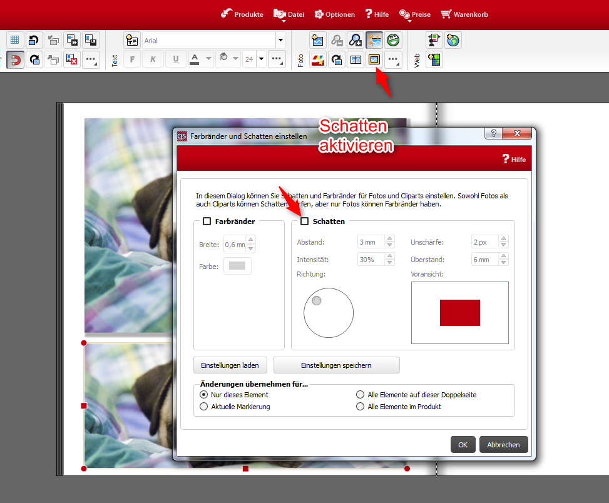Viewport: 609px width, 503px height.
Task: Click the add photo icon
Action: 318,41
